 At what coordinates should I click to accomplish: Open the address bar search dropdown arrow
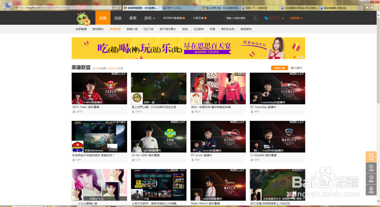click(116, 8)
